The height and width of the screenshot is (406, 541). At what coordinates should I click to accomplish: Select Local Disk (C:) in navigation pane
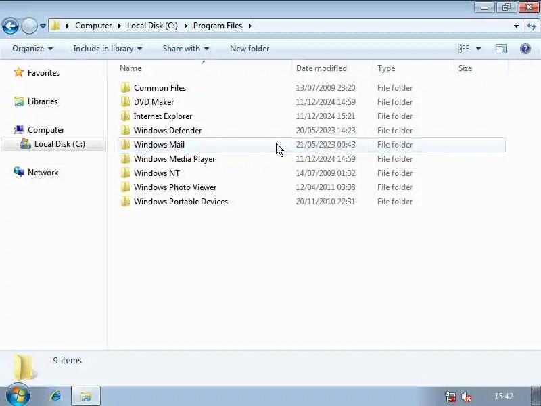(x=60, y=144)
